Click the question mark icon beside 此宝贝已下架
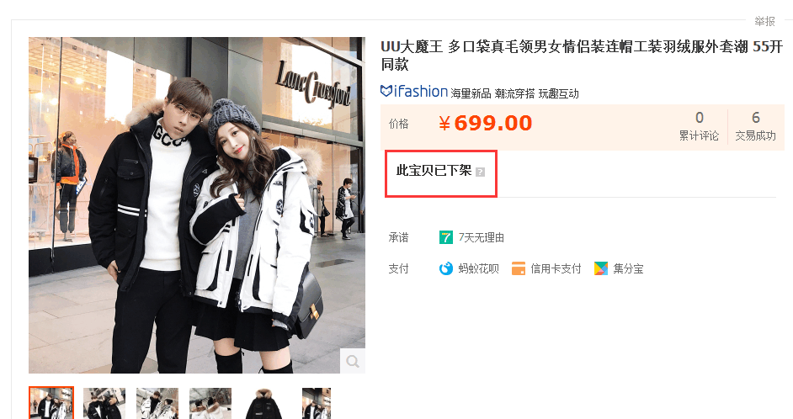The image size is (793, 419). pos(481,172)
